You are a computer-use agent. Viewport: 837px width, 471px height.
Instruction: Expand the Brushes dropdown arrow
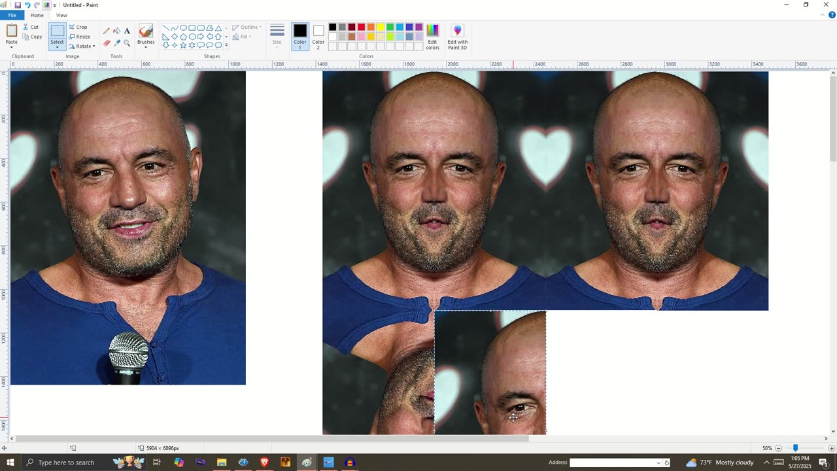click(146, 47)
